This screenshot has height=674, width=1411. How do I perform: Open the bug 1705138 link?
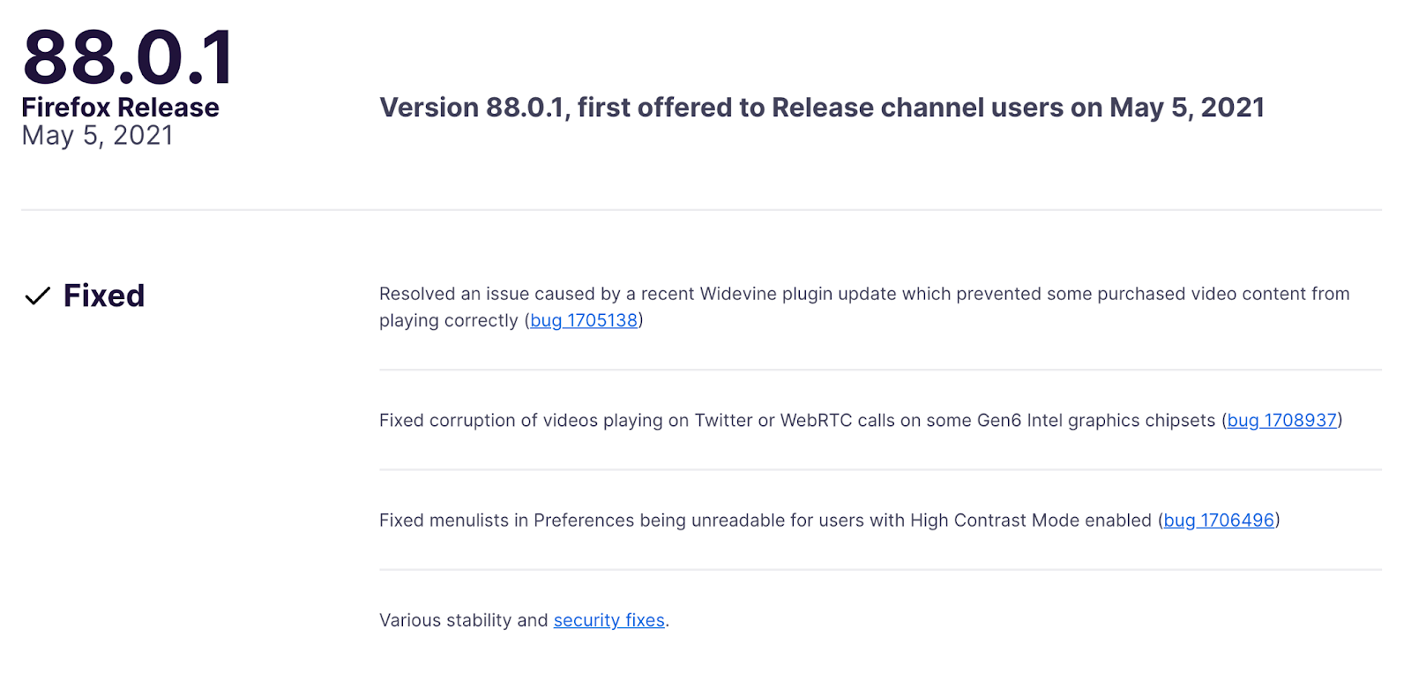[x=583, y=320]
